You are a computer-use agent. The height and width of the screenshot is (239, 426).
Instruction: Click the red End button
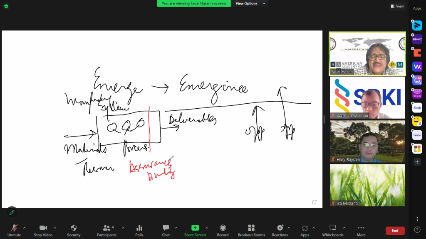pos(395,231)
